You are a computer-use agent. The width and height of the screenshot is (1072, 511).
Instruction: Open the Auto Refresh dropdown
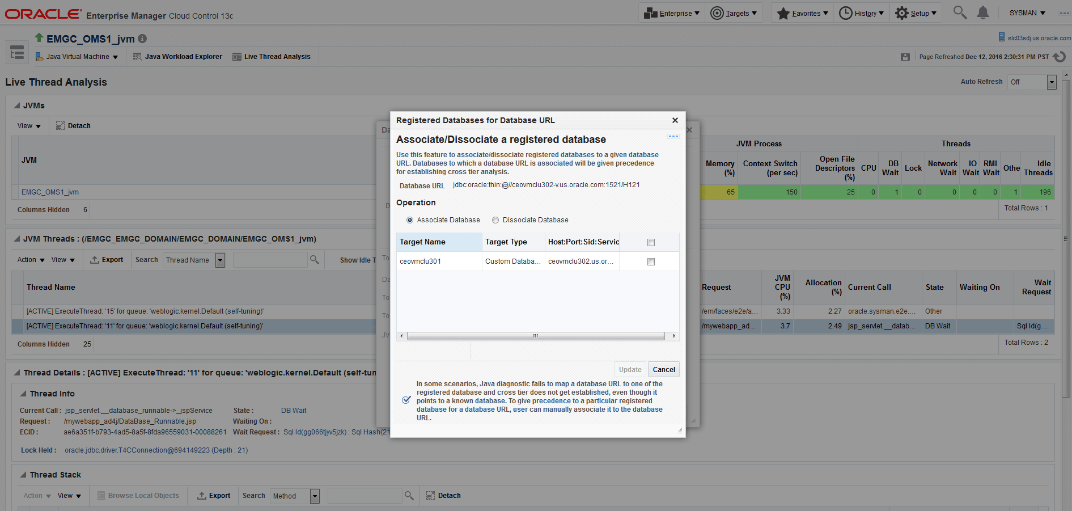1051,82
